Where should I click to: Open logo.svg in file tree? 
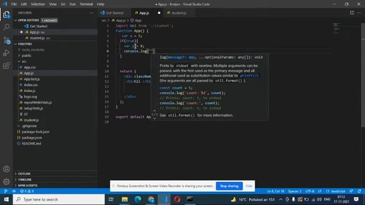[30, 96]
